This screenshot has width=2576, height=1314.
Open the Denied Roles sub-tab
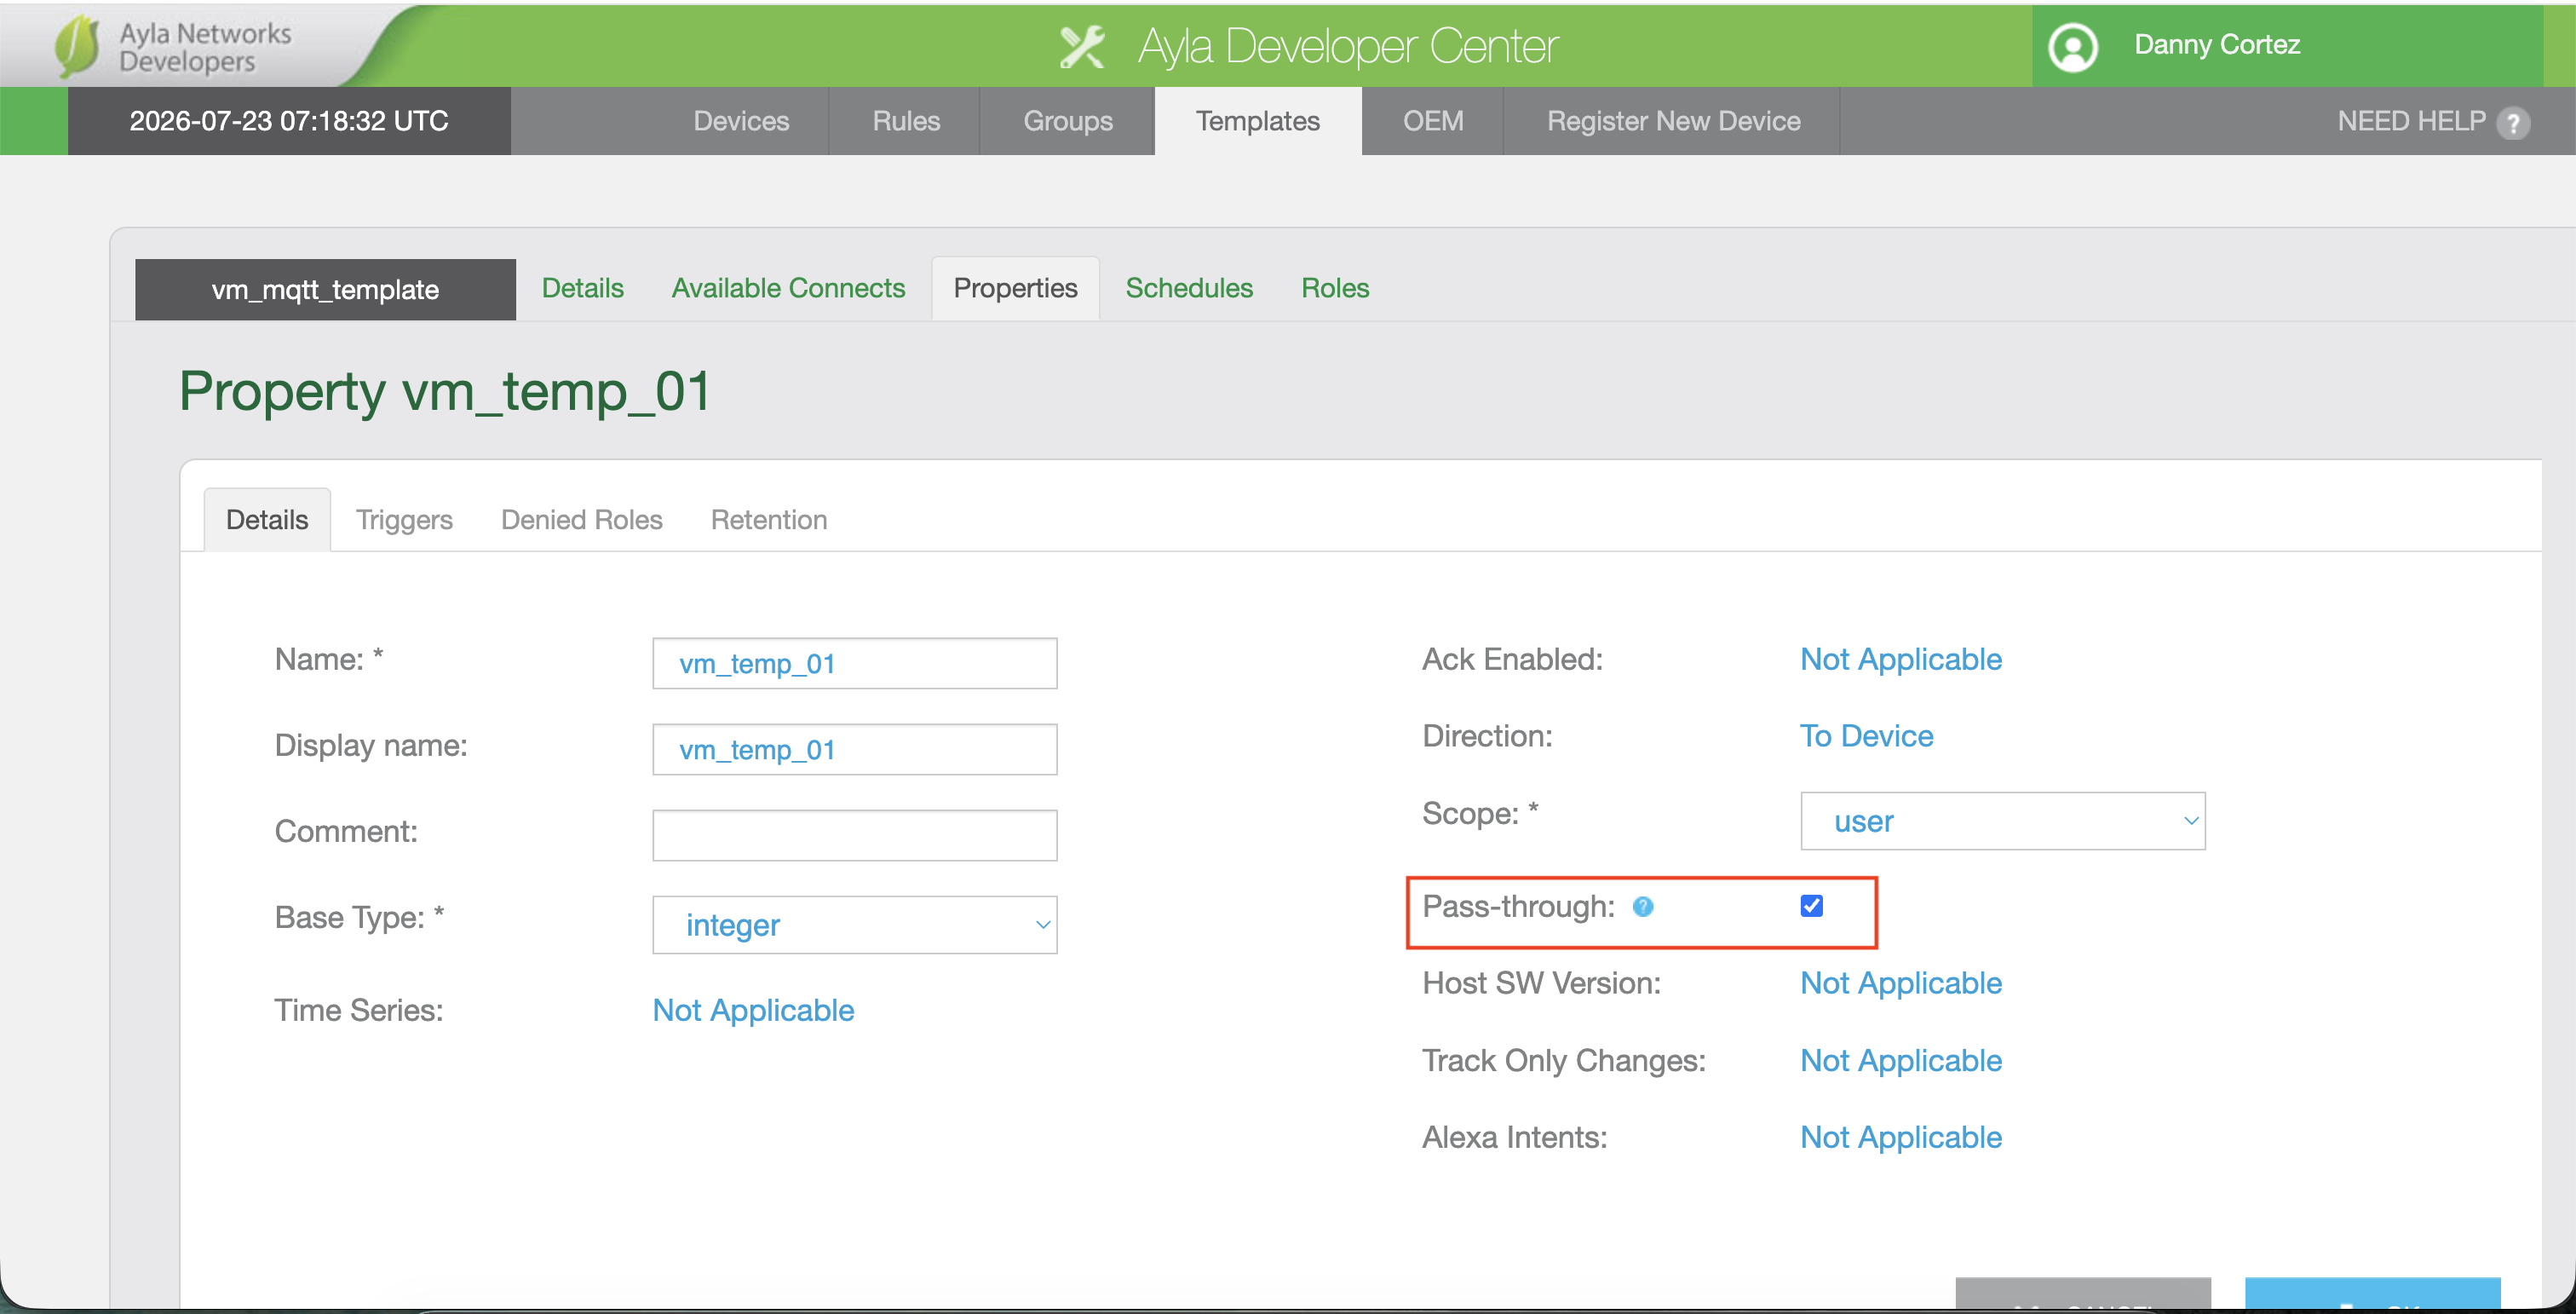582,520
